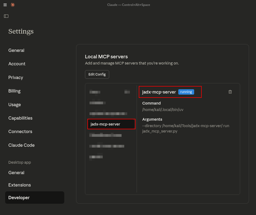Go to the Extensions section
This screenshot has width=256, height=215.
click(20, 185)
